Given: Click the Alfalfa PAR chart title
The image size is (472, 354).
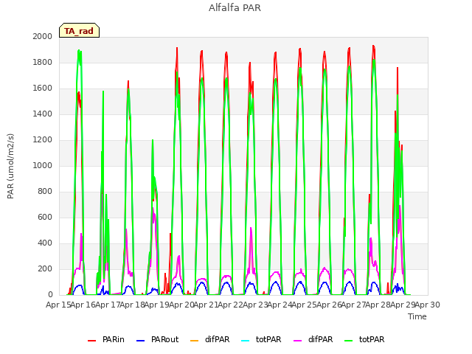Looking at the screenshot, I should pyautogui.click(x=235, y=8).
